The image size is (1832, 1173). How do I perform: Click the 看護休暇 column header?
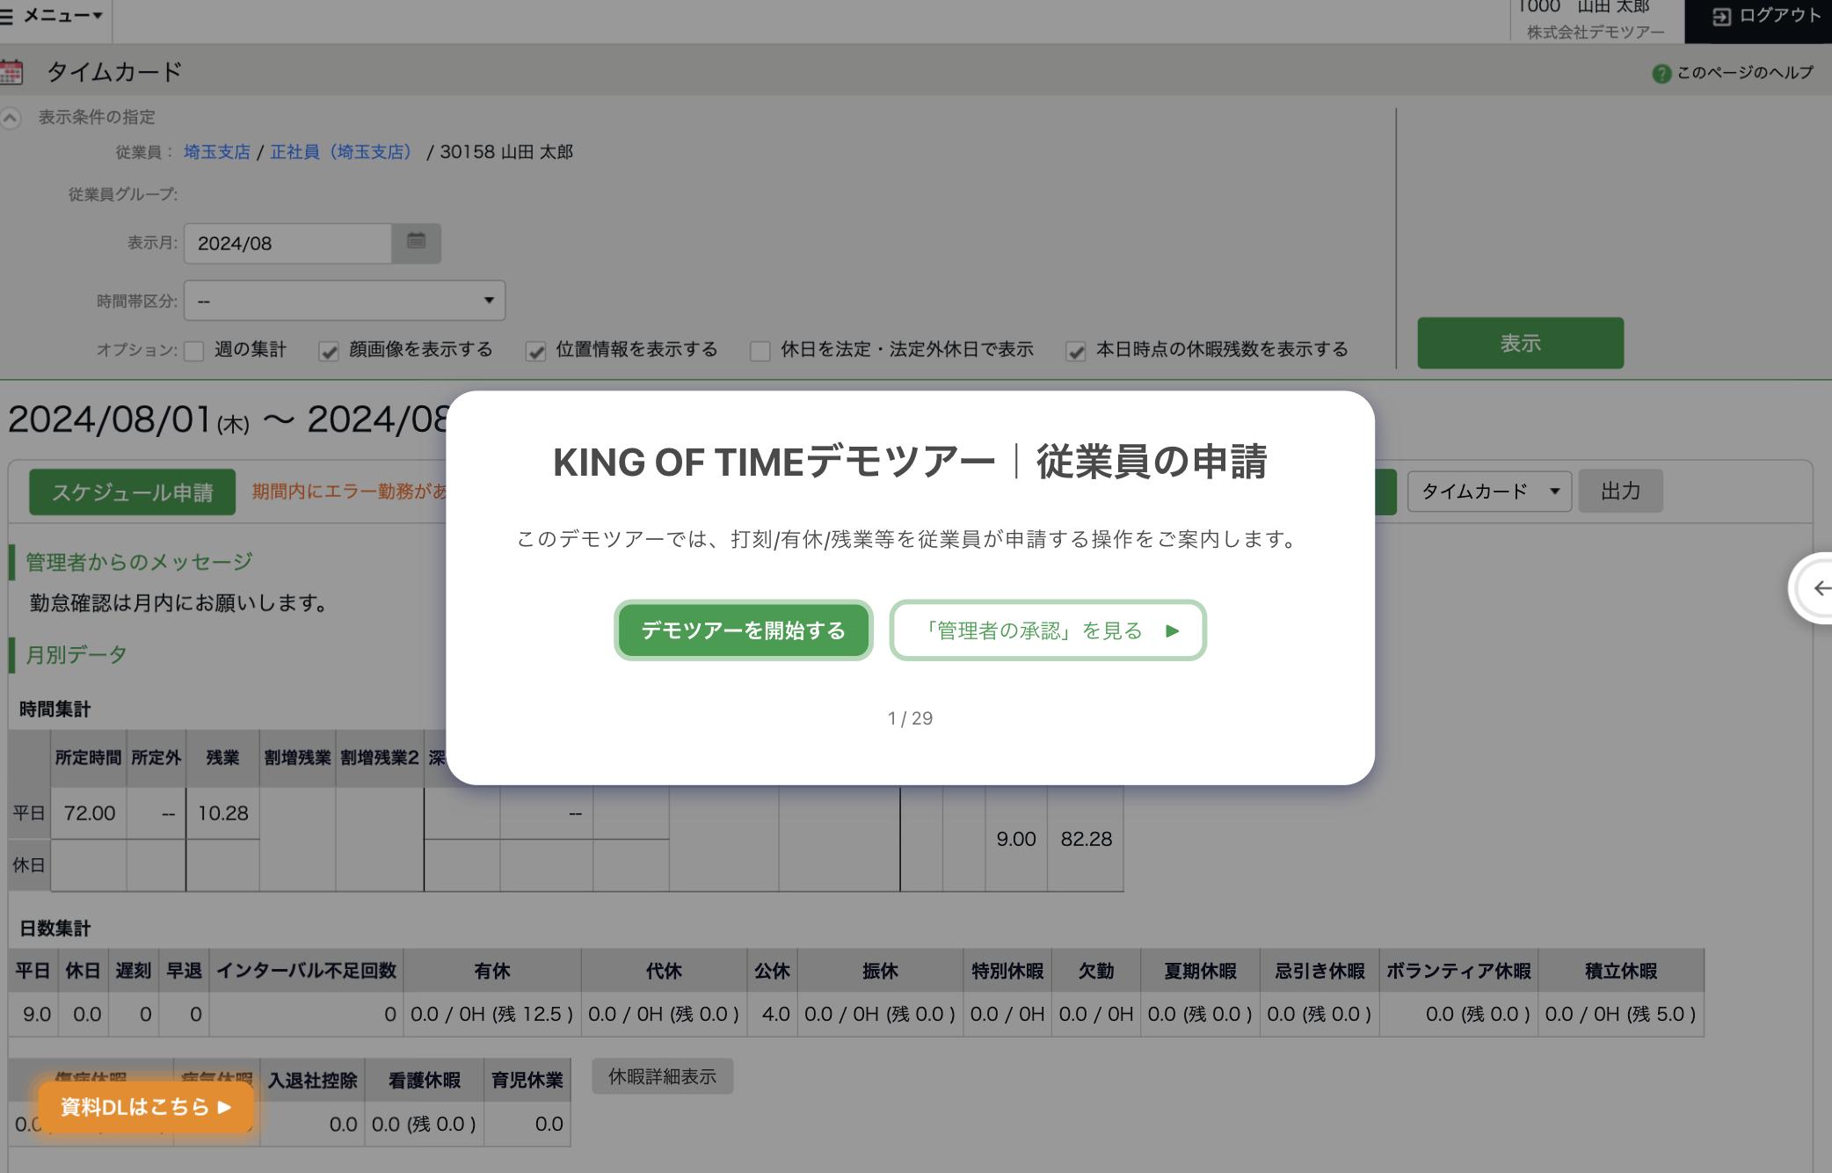click(425, 1081)
